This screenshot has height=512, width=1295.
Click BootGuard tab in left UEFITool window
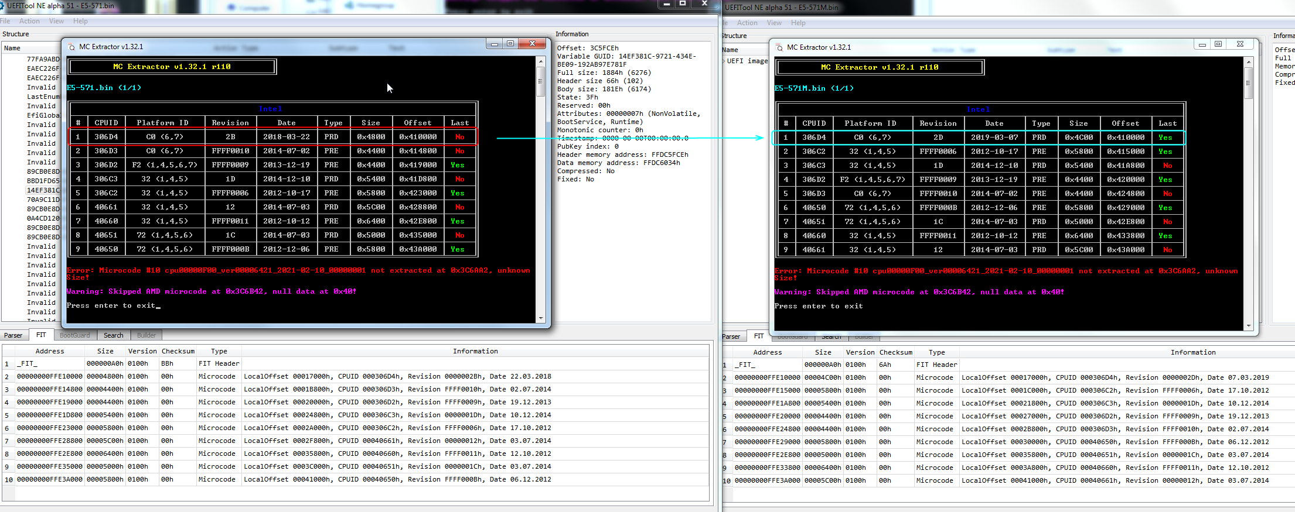[x=75, y=335]
